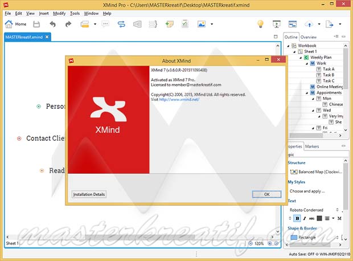Insert a Notes sticky icon
This screenshot has width=353, height=261.
pos(169,24)
